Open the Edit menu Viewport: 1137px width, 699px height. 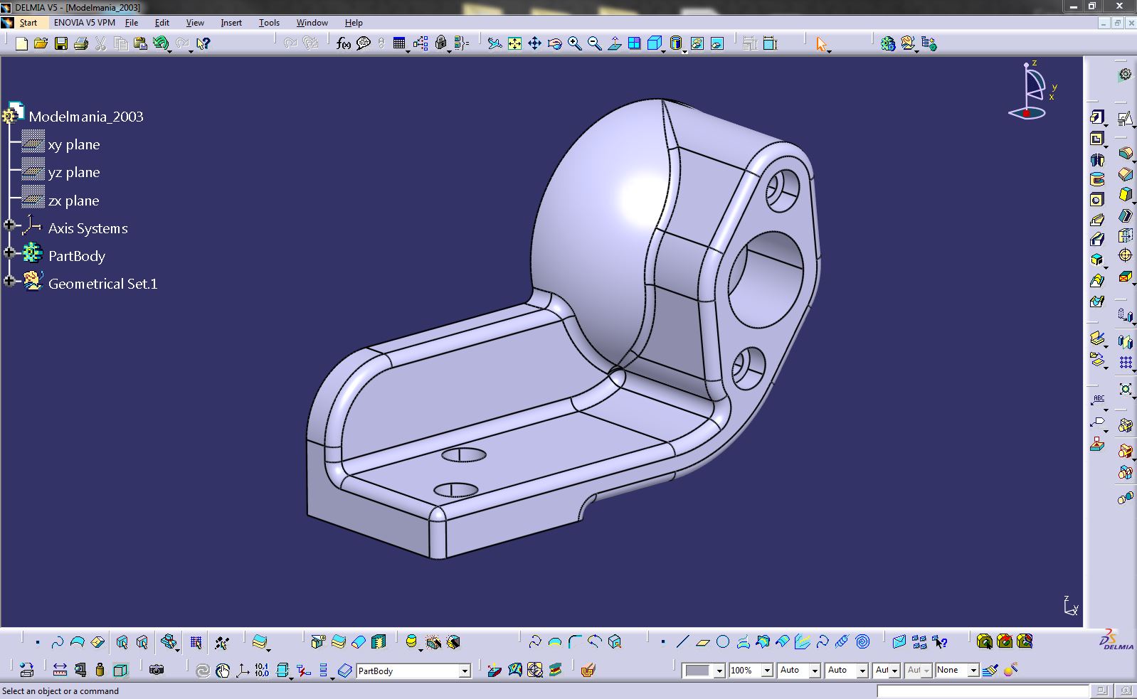[x=162, y=23]
